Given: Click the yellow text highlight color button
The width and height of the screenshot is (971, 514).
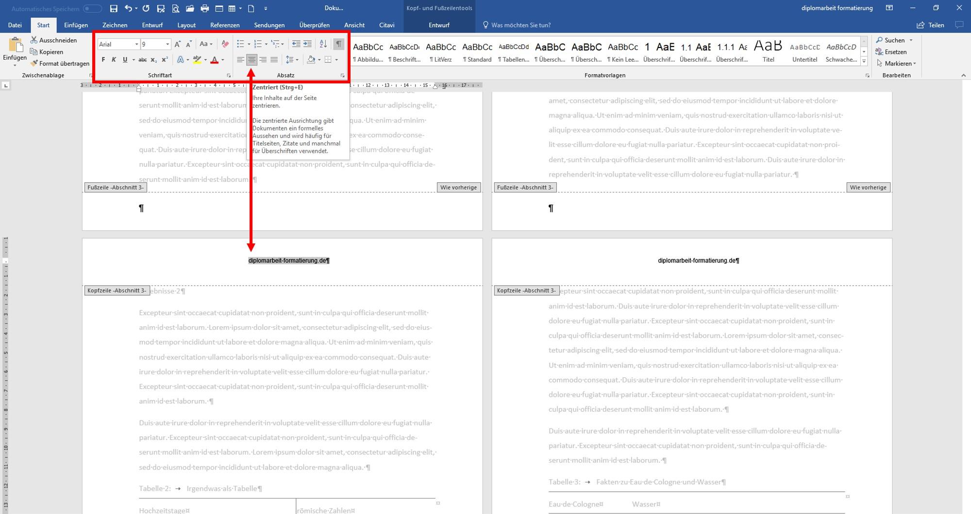Looking at the screenshot, I should click(197, 60).
